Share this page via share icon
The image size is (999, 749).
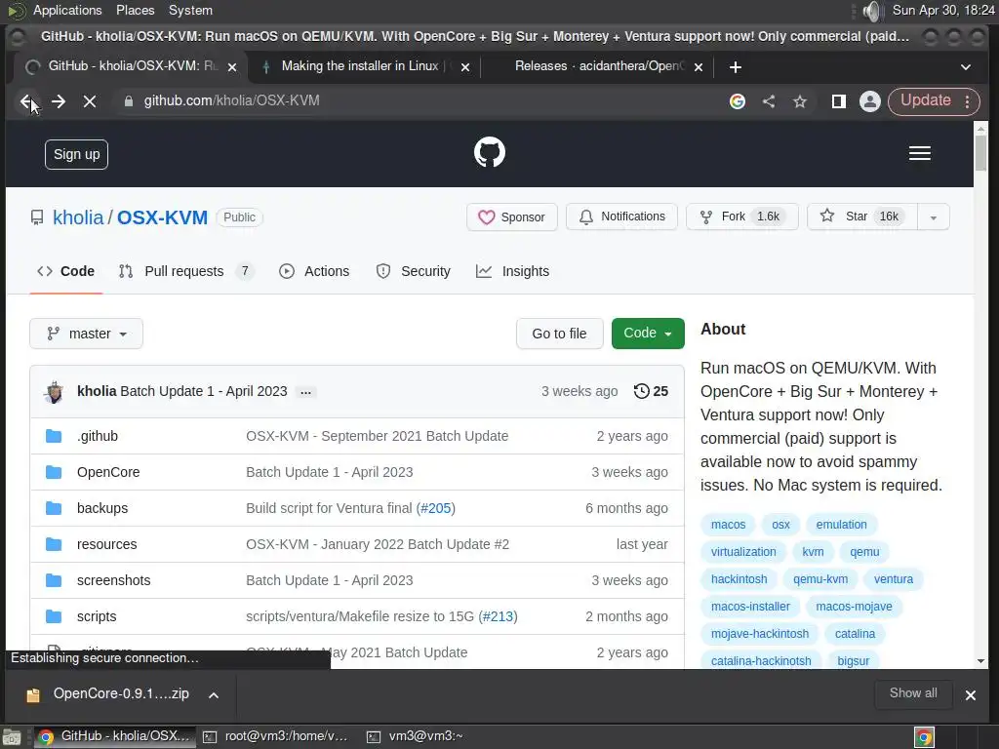pyautogui.click(x=769, y=101)
